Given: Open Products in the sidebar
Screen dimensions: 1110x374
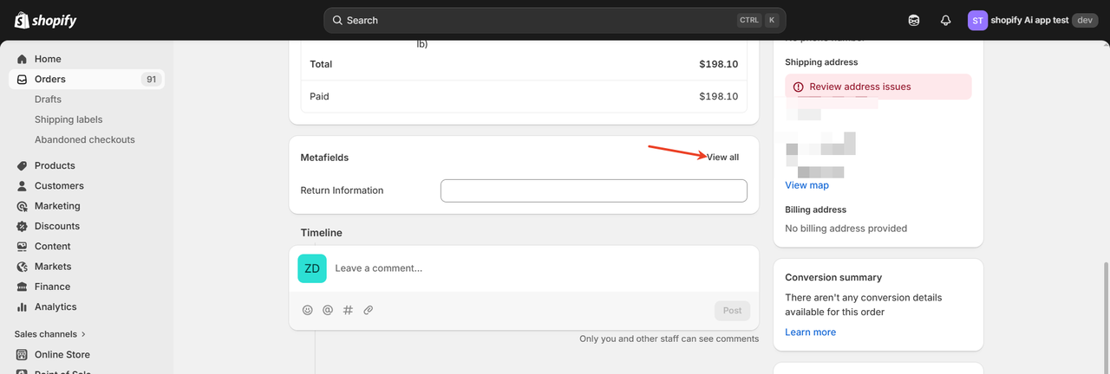Looking at the screenshot, I should [55, 165].
